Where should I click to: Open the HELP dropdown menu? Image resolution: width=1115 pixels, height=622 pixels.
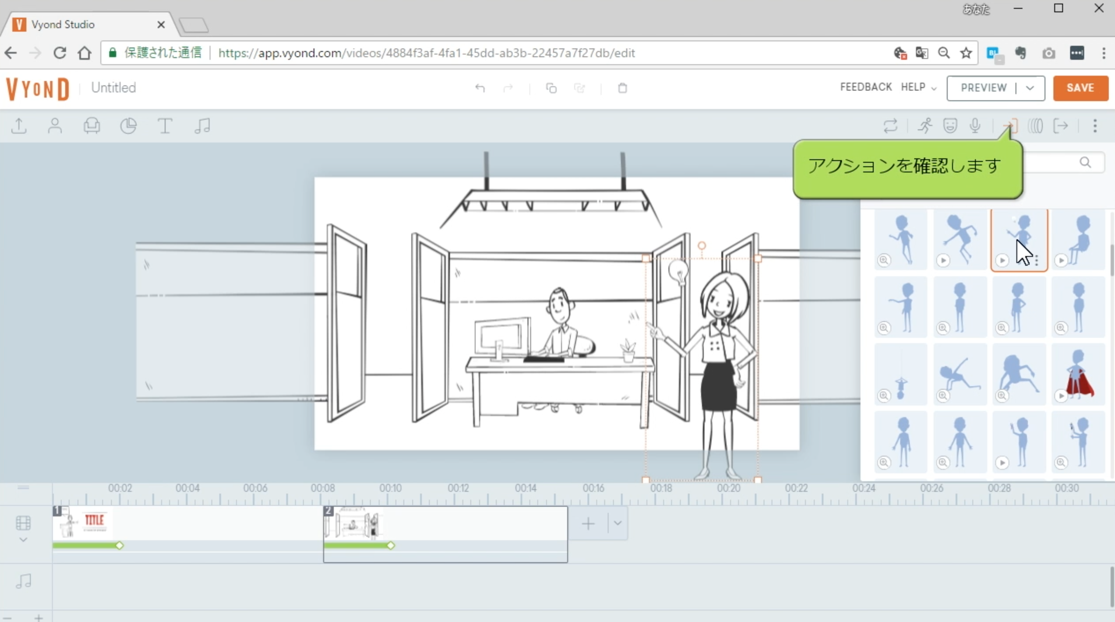tap(918, 88)
